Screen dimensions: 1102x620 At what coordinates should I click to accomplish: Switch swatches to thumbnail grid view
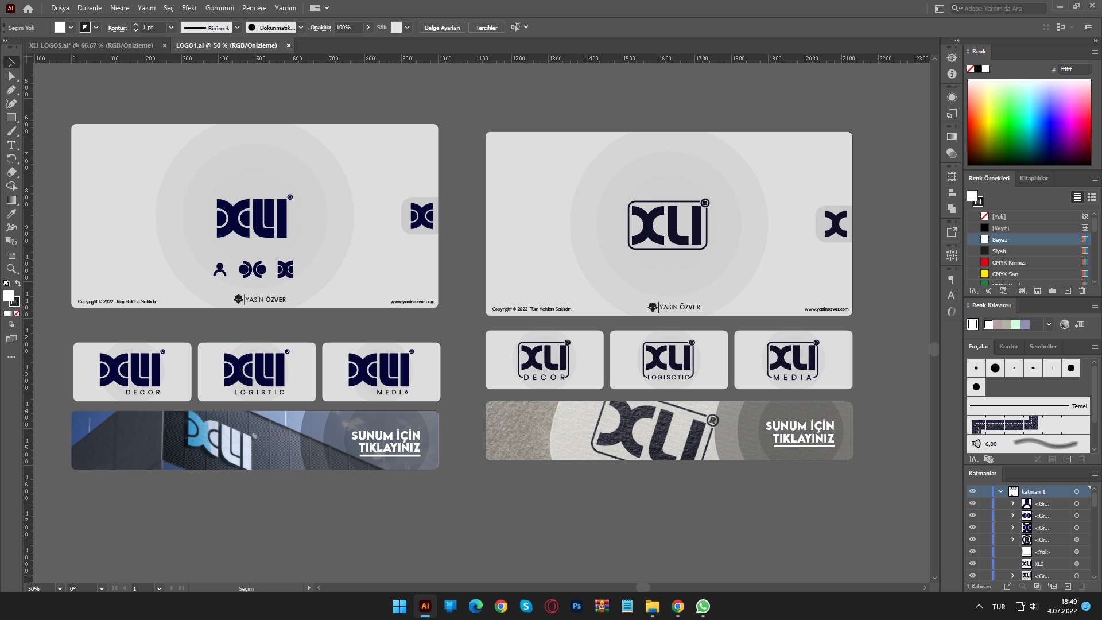[1092, 197]
